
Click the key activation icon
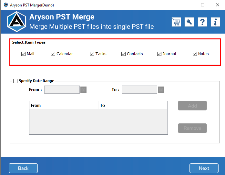click(189, 22)
